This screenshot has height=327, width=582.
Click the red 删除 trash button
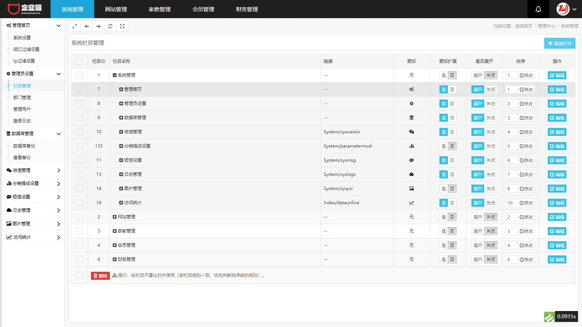point(100,276)
